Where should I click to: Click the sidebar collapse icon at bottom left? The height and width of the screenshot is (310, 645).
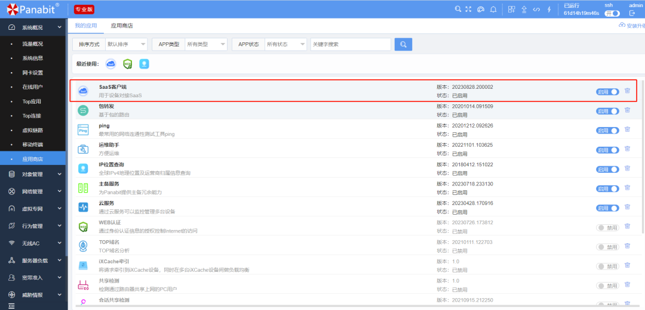coord(11,306)
